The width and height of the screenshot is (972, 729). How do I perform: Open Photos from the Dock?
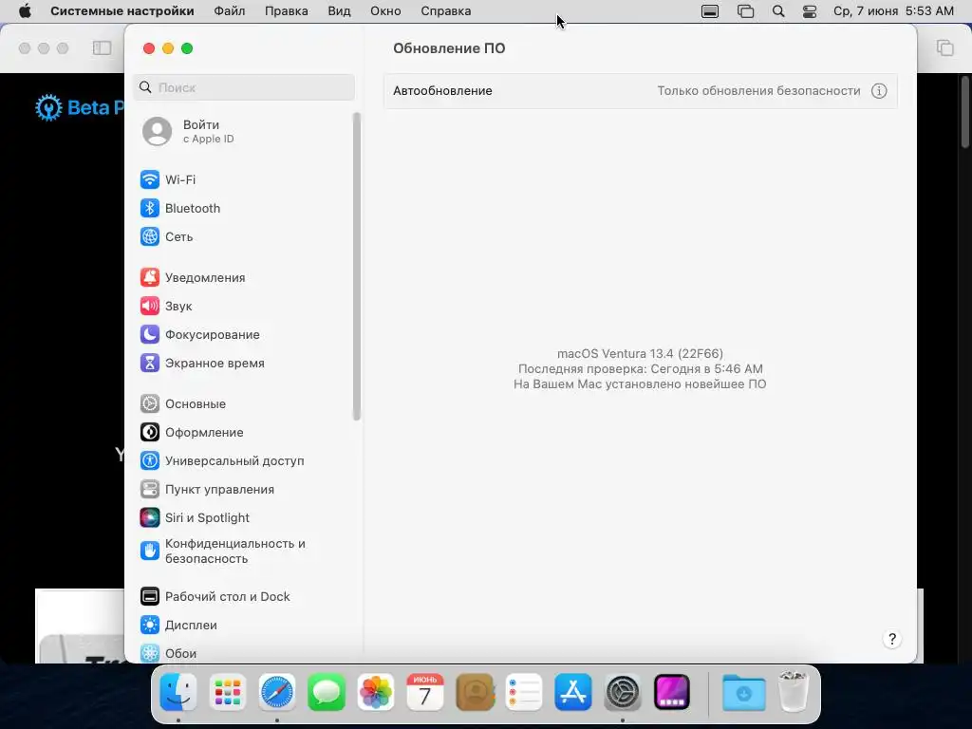tap(376, 692)
